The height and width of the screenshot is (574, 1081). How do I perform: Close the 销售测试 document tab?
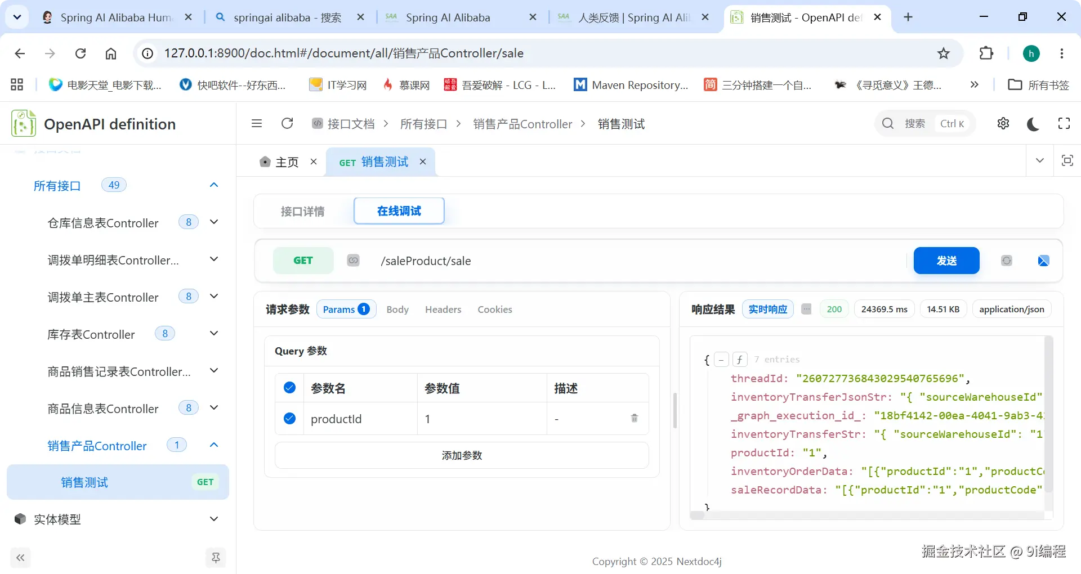[423, 162]
